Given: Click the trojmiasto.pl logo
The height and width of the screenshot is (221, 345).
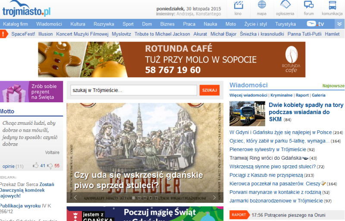Looking at the screenshot, I should pos(26,9).
